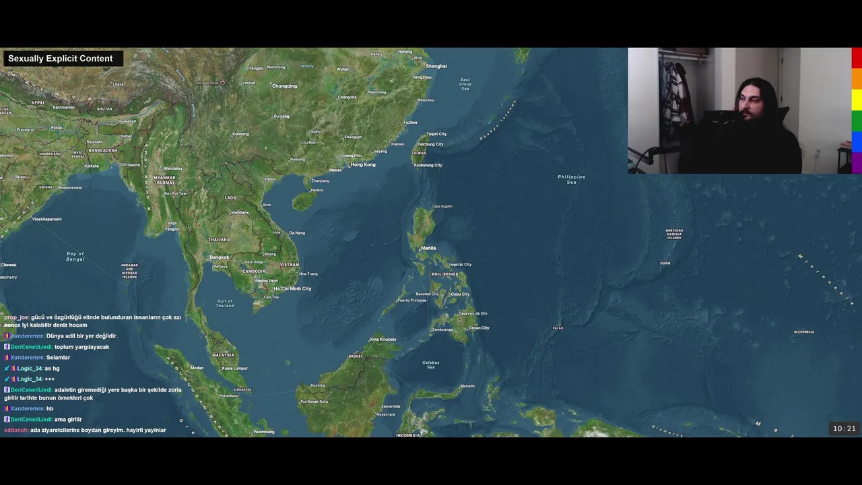The height and width of the screenshot is (485, 862).
Task: Click the Davao City label
Action: coord(479,328)
